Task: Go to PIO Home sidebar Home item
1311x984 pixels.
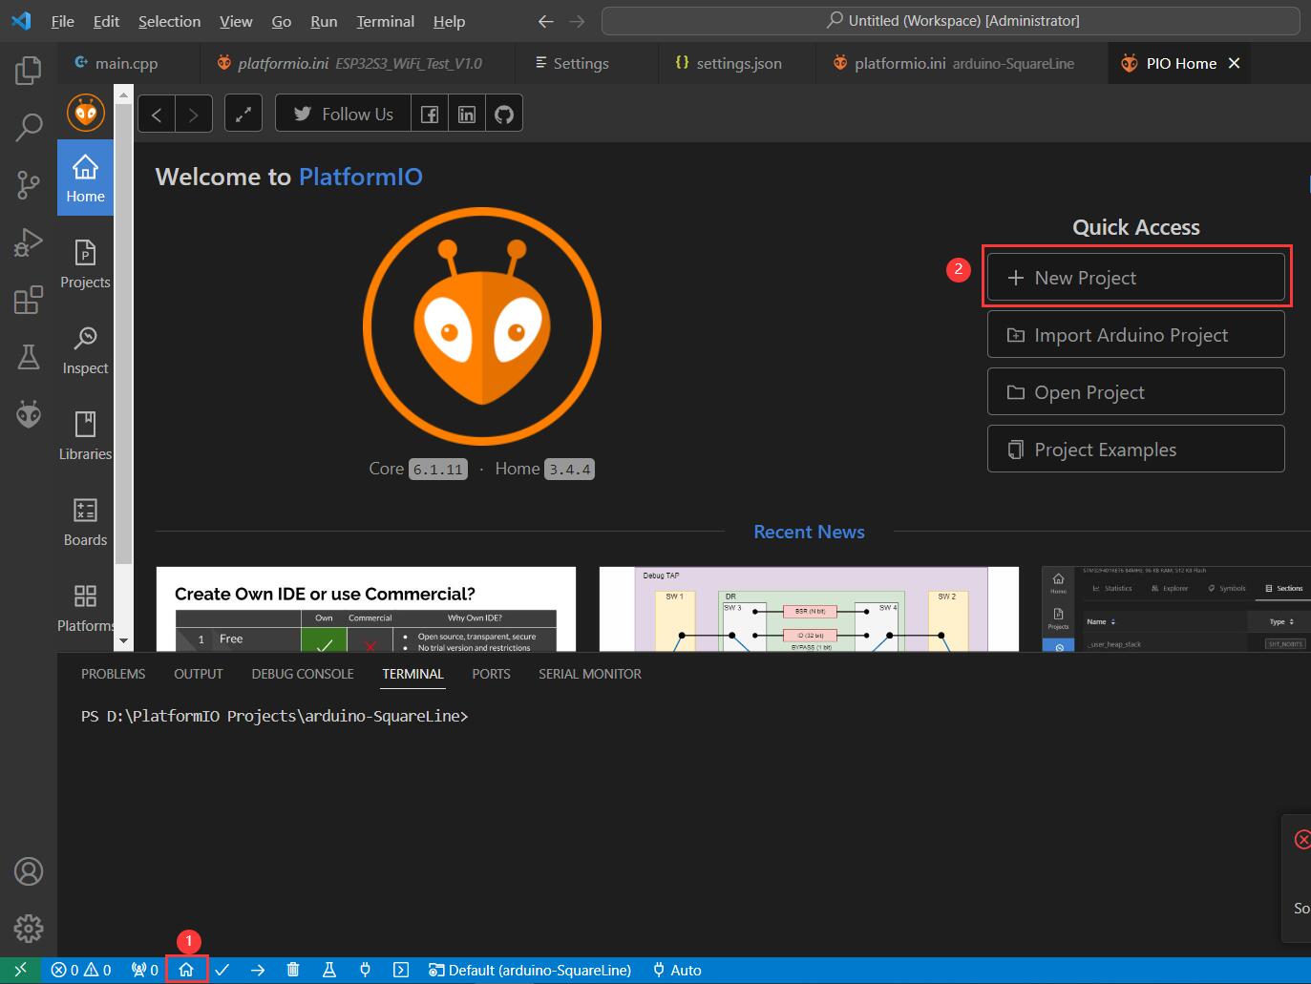Action: [x=85, y=178]
